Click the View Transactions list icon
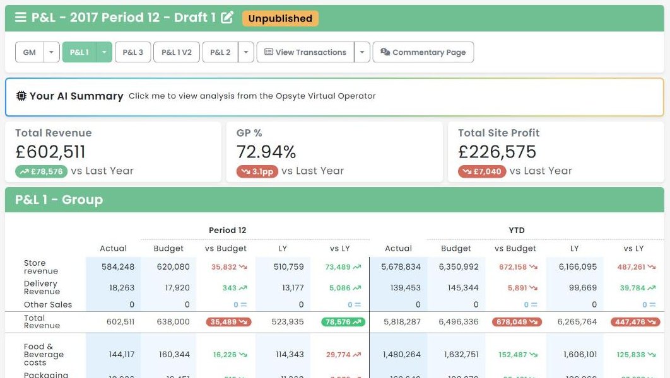Image resolution: width=670 pixels, height=378 pixels. 268,52
